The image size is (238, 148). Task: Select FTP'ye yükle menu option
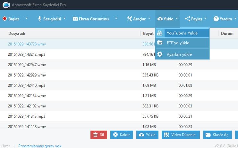[x=178, y=43]
